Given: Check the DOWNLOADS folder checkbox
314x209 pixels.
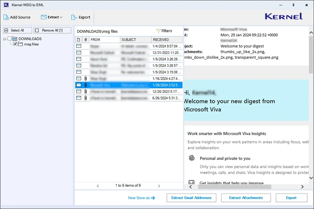Looking at the screenshot, I should (10, 39).
